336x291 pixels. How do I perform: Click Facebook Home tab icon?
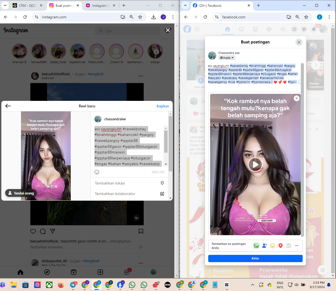pyautogui.click(x=228, y=29)
